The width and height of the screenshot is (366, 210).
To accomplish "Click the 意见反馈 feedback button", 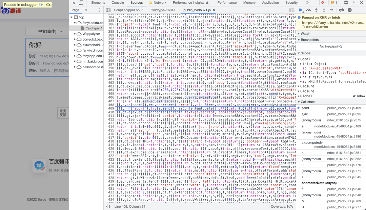I will [x=63, y=113].
